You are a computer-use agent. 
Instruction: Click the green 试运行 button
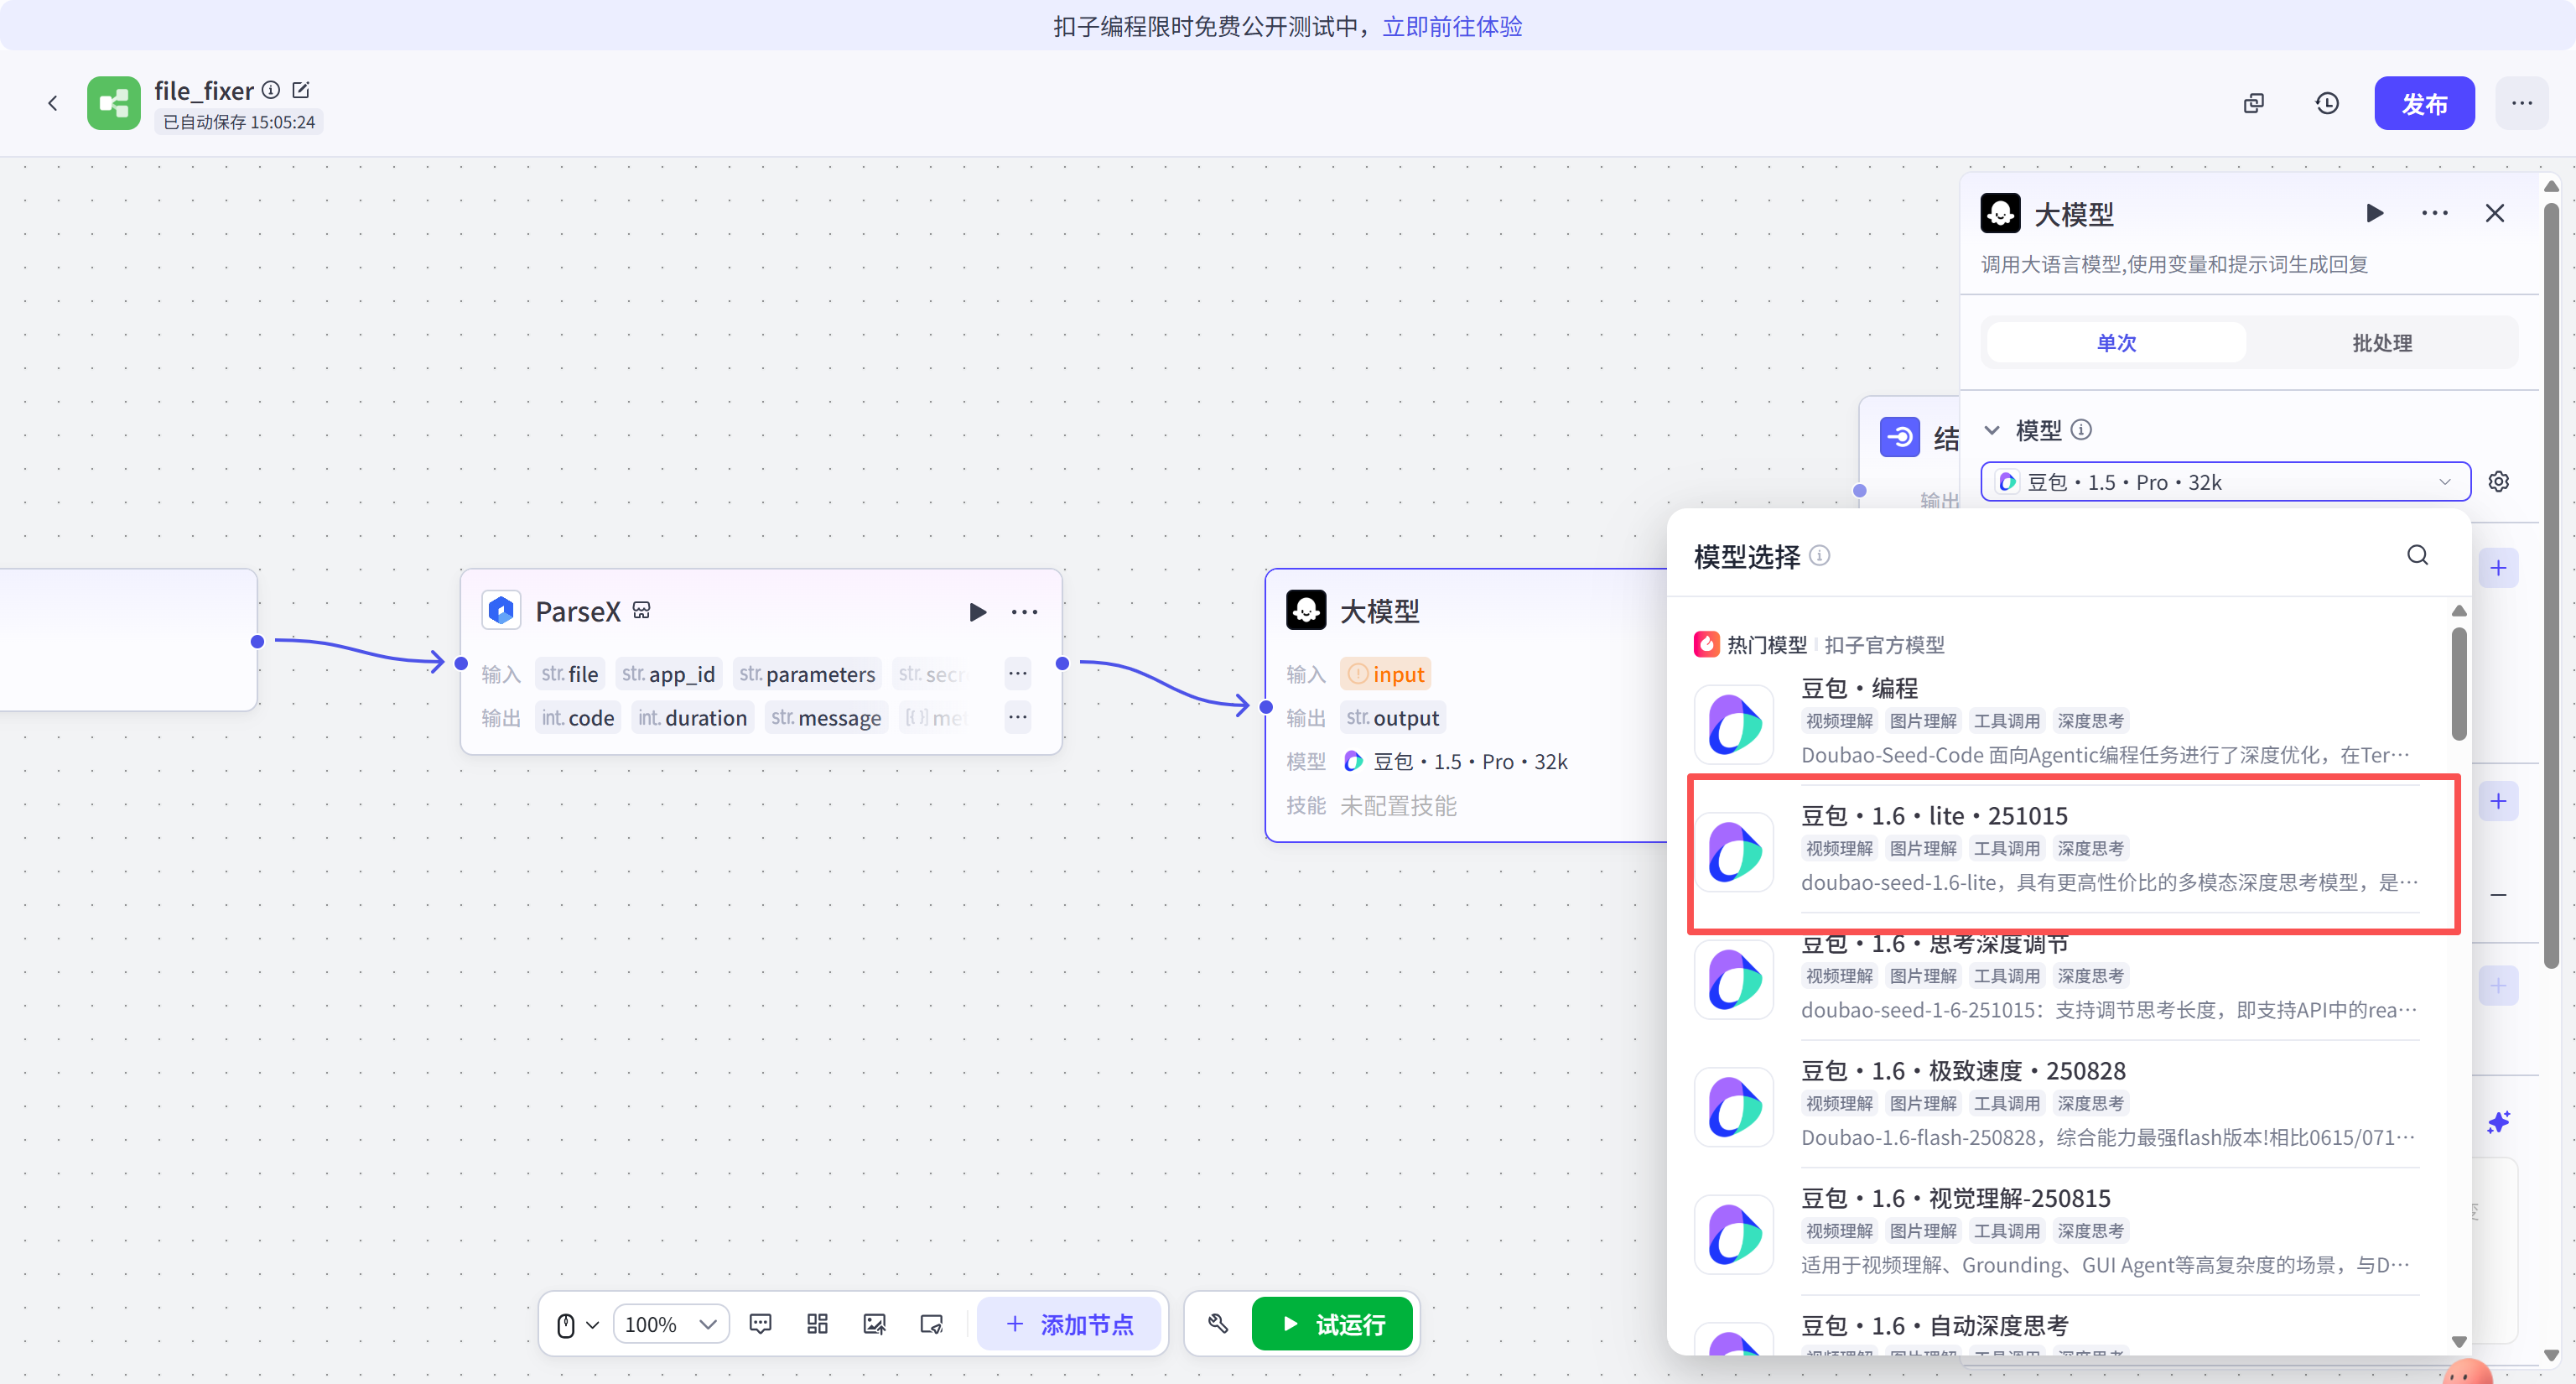[1332, 1324]
